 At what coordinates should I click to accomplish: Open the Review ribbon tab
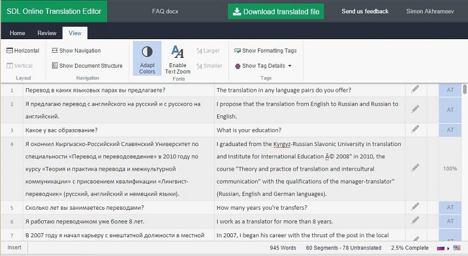(47, 33)
